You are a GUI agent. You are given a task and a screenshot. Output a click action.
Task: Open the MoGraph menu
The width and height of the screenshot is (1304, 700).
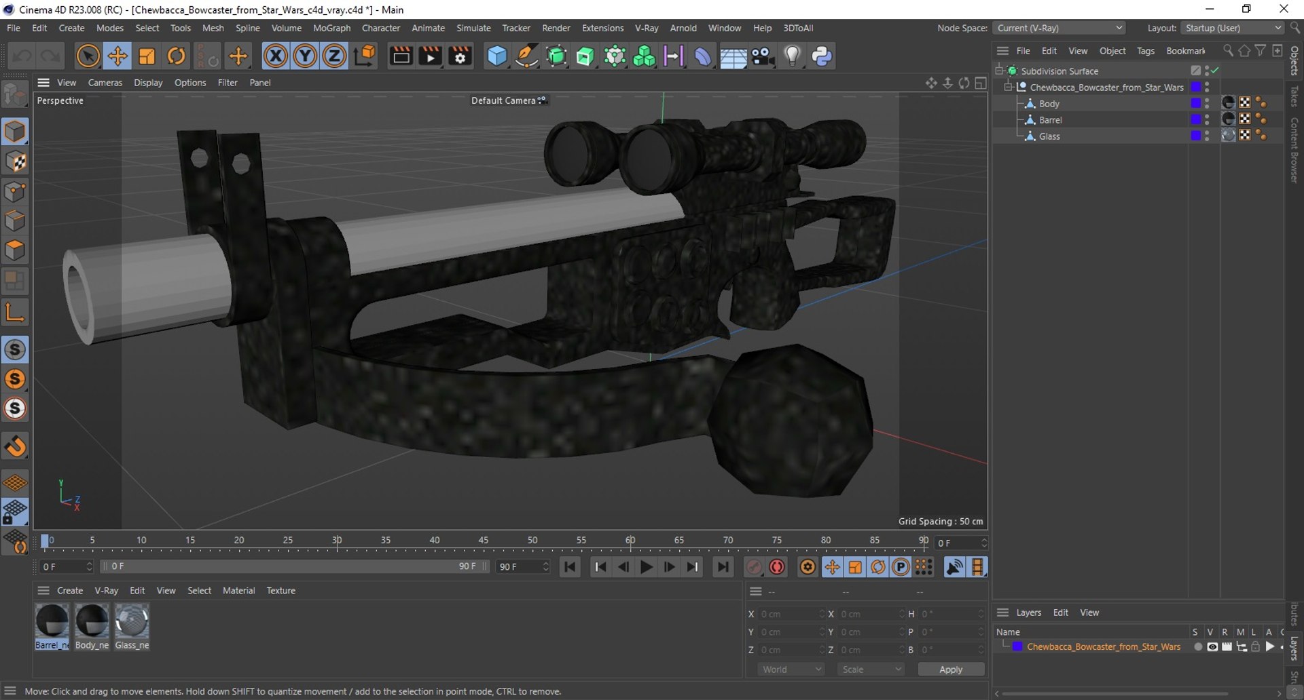[x=331, y=28]
